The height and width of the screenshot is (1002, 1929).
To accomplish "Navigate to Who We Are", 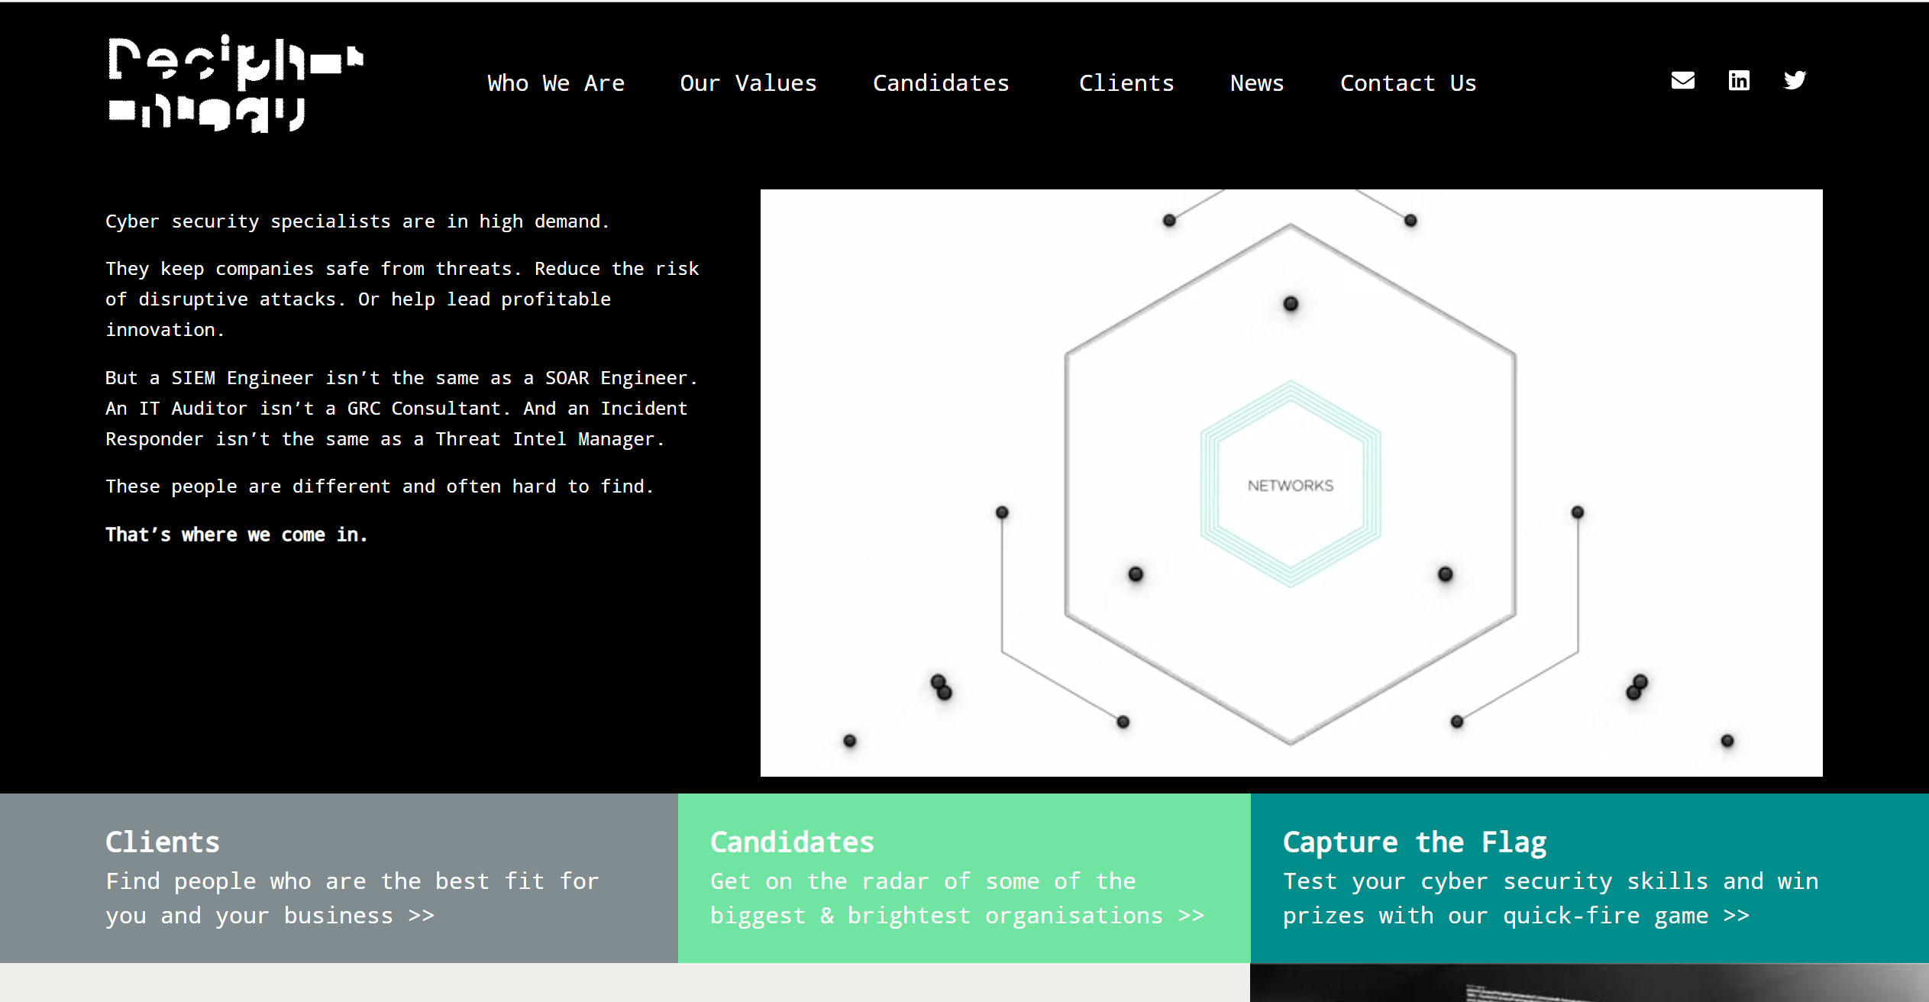I will click(x=556, y=83).
